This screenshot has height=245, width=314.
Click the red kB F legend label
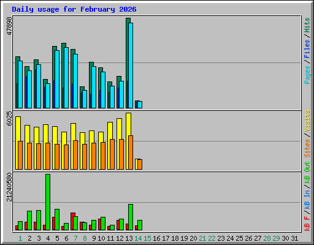pos(307,223)
